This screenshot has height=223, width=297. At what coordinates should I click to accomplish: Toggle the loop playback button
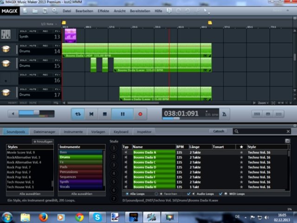(x=78, y=114)
